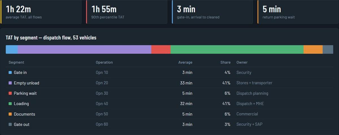Click the gray legend square beside Gate out
This screenshot has height=135, width=339.
[x=10, y=125]
